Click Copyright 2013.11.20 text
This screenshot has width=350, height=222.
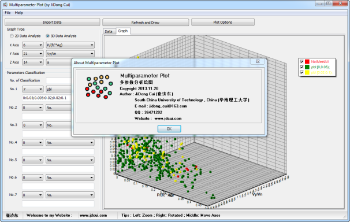tap(139, 88)
